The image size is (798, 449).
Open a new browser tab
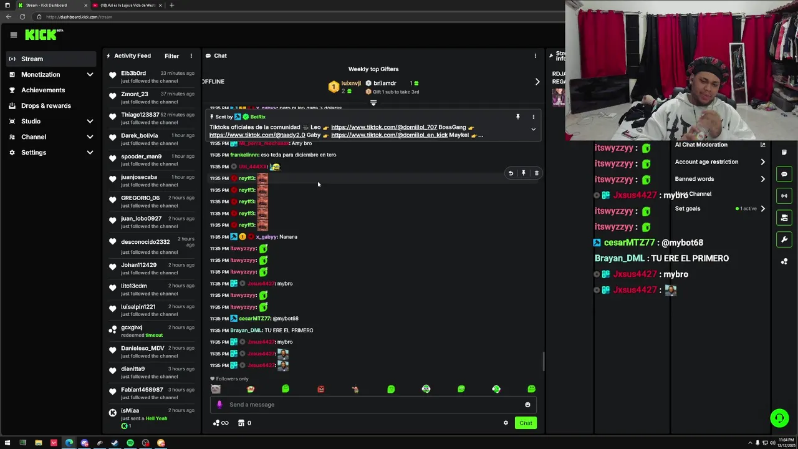pos(171,5)
